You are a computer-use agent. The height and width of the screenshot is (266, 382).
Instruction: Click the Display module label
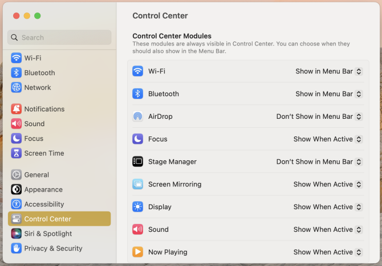click(x=160, y=207)
